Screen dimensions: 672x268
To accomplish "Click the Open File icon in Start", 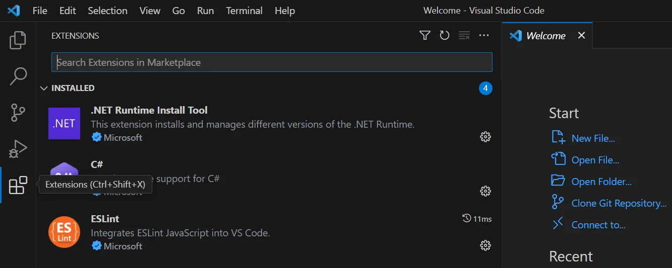I will click(558, 159).
